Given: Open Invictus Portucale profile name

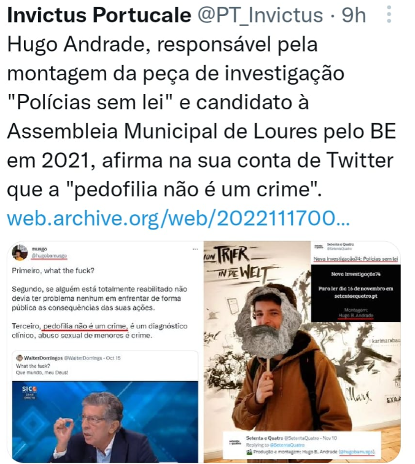Looking at the screenshot, I should (x=99, y=15).
